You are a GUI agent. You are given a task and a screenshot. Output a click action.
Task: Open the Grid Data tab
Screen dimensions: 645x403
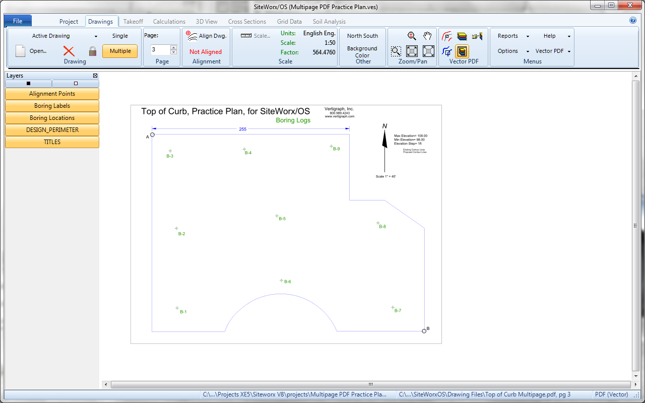(x=289, y=22)
